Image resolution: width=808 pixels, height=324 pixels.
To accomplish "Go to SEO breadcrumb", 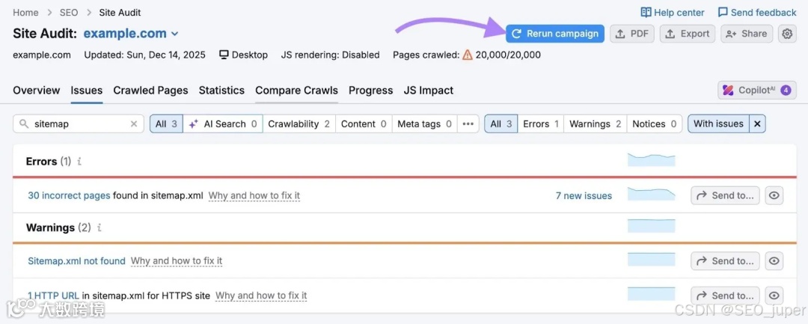I will click(69, 13).
